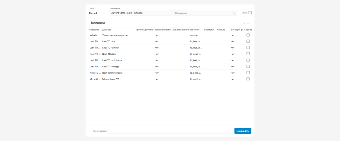The height and width of the screenshot is (141, 340).
Task: Select the Last TO number data cell
Action: [110, 48]
